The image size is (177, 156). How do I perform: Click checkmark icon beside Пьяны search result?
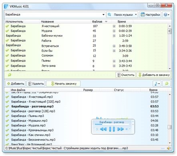7,61
